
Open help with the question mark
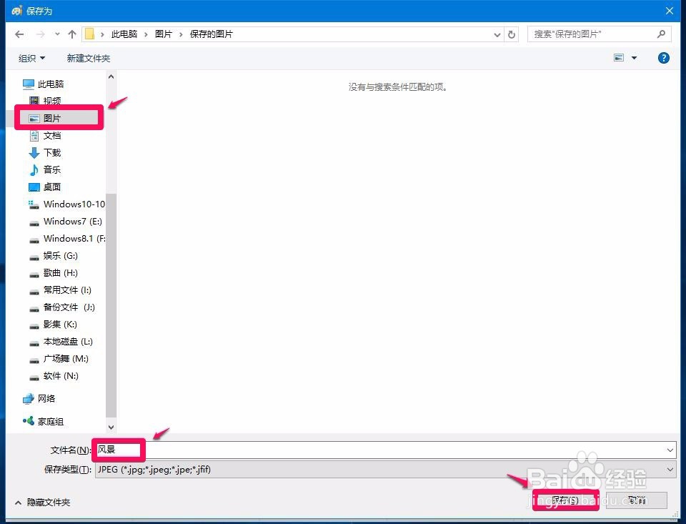(663, 58)
